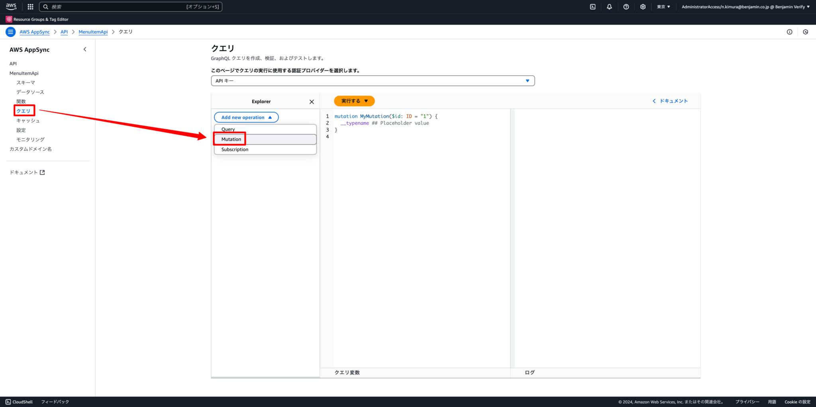Collapse the AWS AppSync sidebar
The width and height of the screenshot is (816, 407).
tap(85, 49)
